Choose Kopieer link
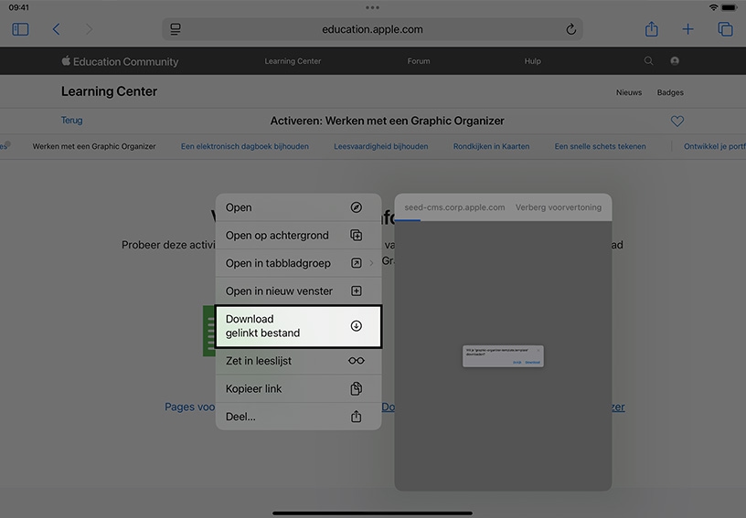The width and height of the screenshot is (746, 518). (298, 389)
